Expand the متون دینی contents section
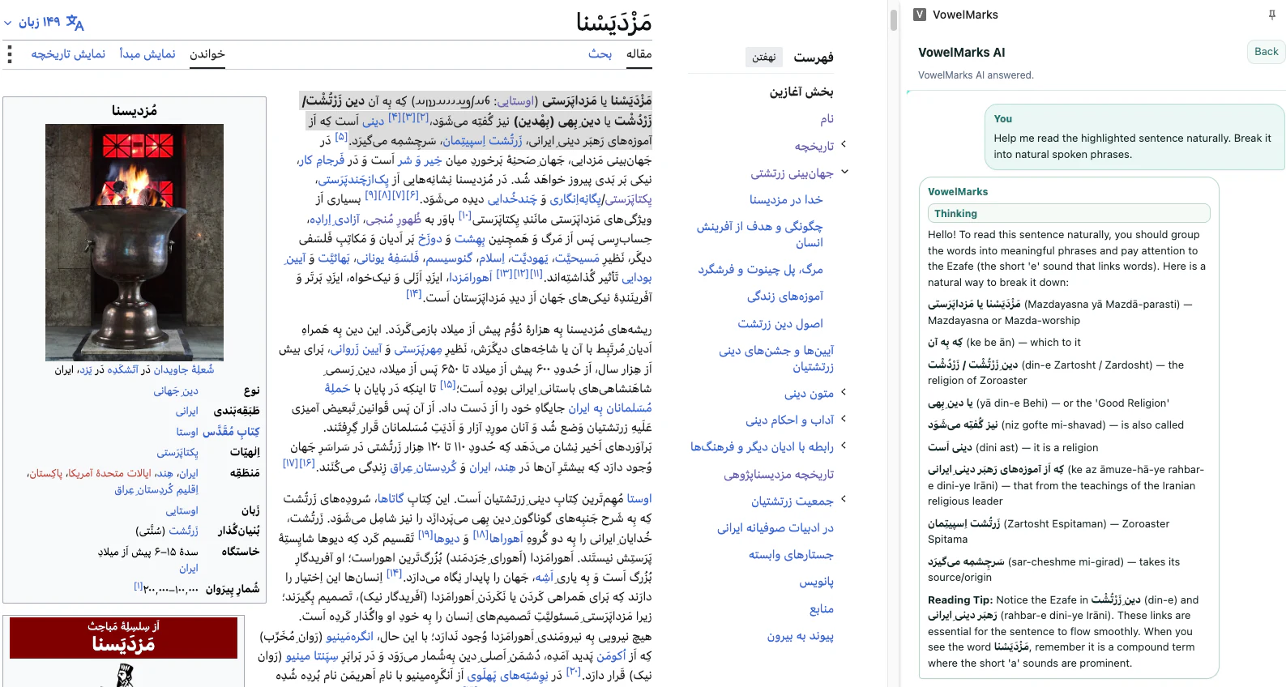The width and height of the screenshot is (1286, 687). pos(844,392)
